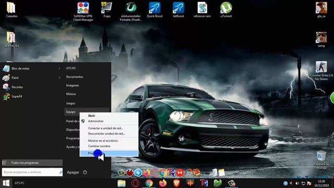
Task: Click the Buscar programas y archivos field
Action: [x=32, y=172]
